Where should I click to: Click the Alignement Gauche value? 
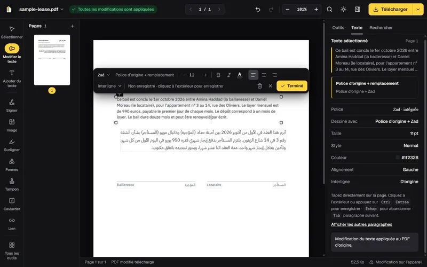(410, 169)
